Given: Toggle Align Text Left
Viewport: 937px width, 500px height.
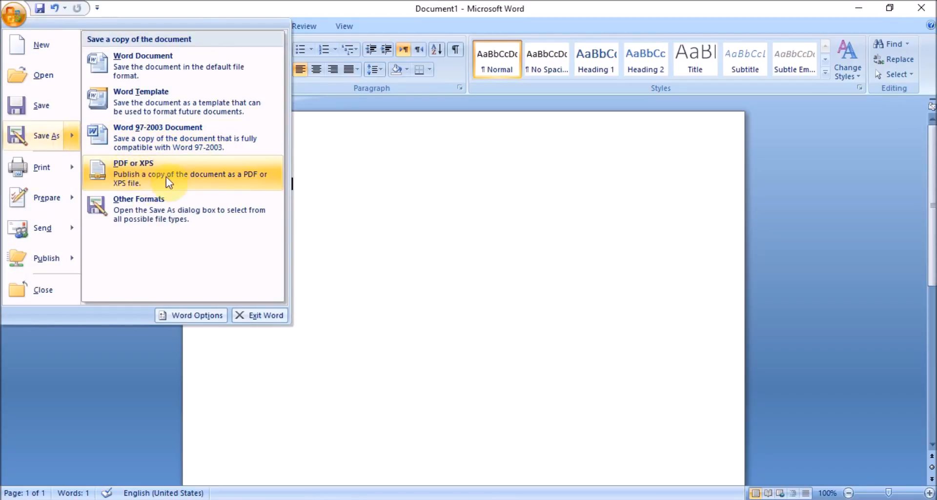Looking at the screenshot, I should tap(300, 69).
